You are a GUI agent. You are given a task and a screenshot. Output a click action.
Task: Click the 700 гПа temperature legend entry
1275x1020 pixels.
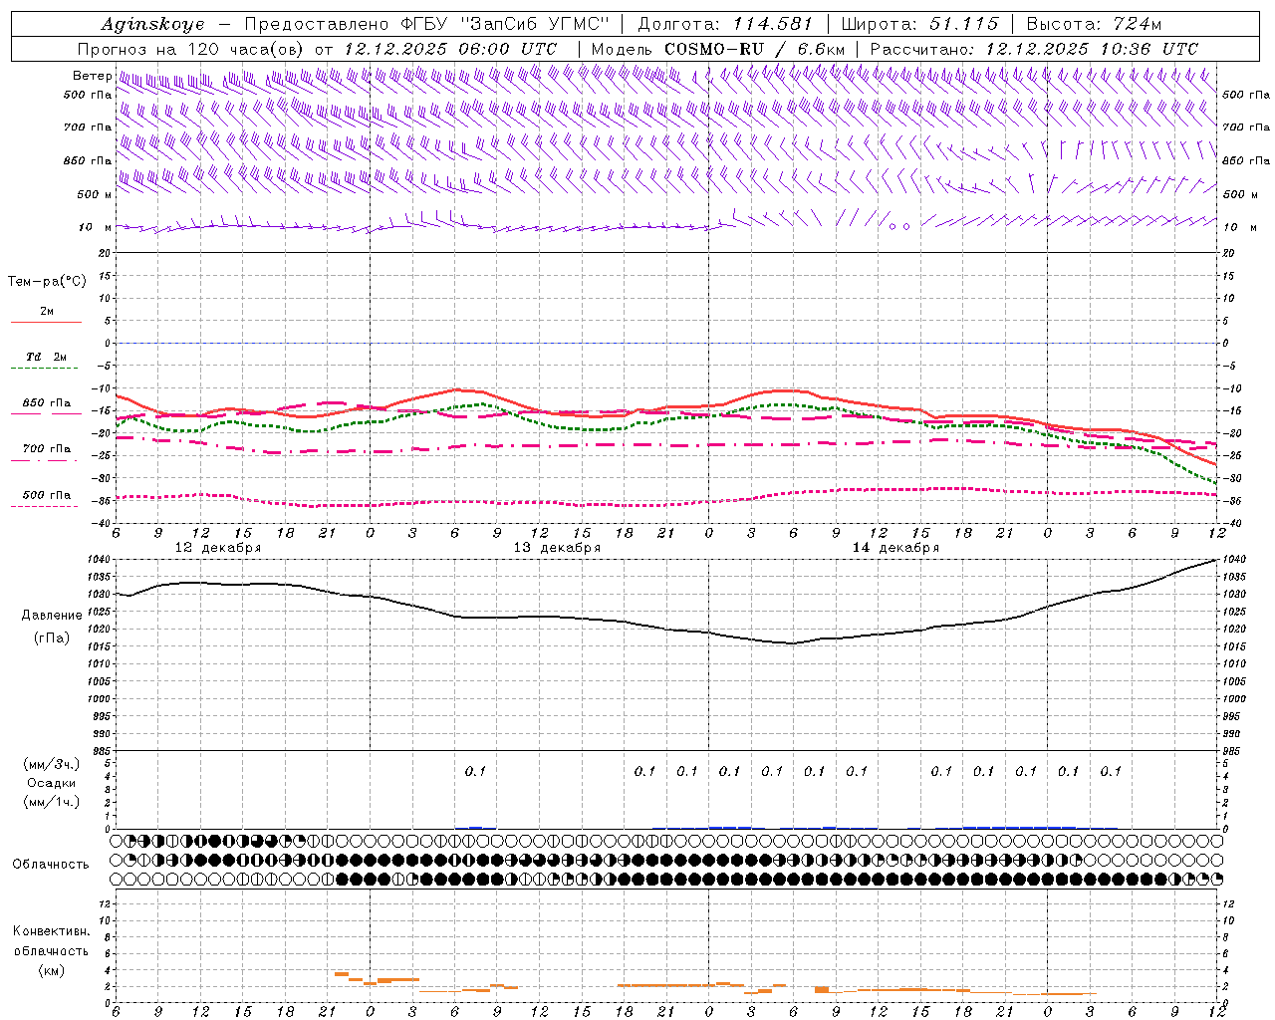point(46,449)
